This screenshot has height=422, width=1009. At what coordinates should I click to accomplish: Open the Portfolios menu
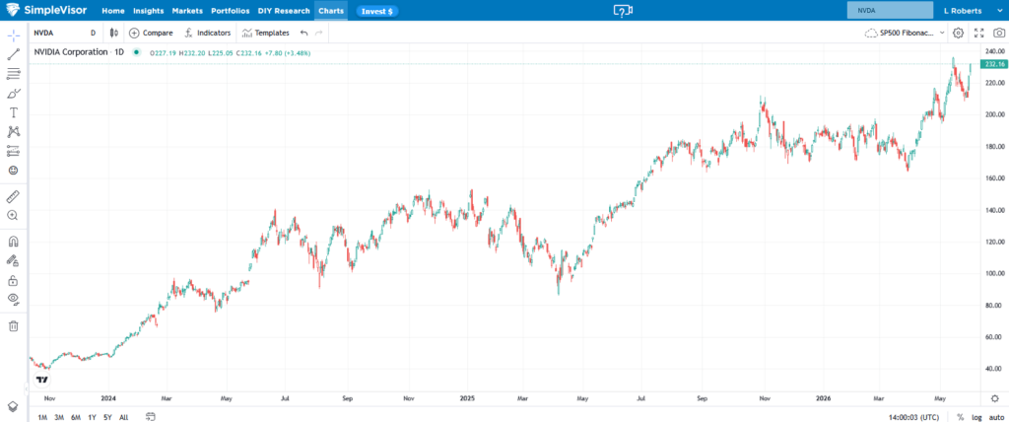231,11
